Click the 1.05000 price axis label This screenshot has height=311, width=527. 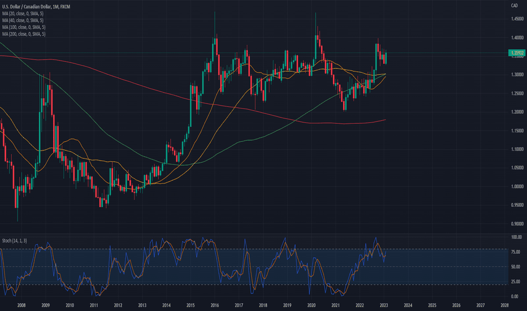click(517, 168)
